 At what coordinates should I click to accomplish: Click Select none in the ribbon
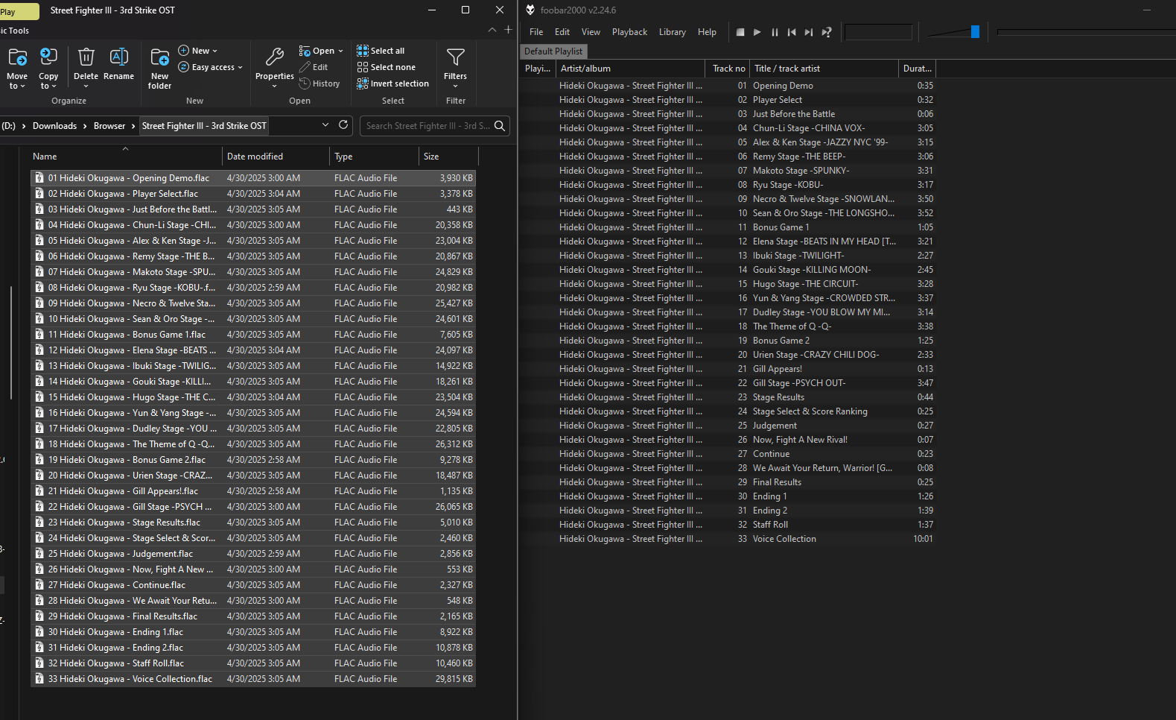tap(386, 67)
